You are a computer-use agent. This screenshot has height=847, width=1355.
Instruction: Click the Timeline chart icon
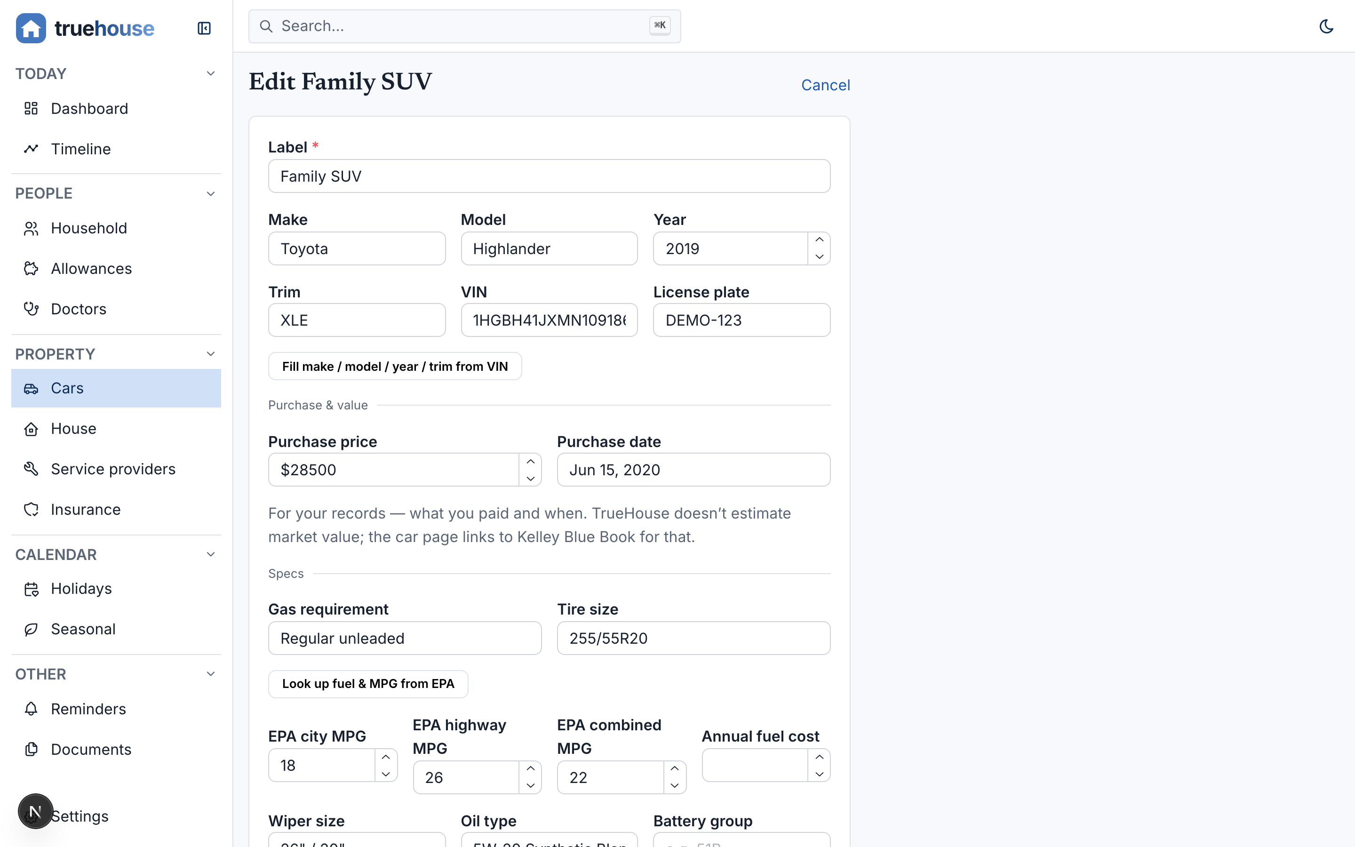pyautogui.click(x=31, y=149)
